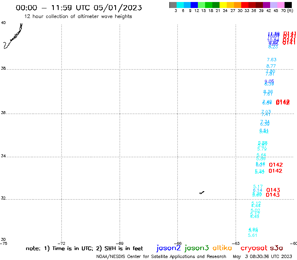Click the cyan swatch in the wave height legend
Viewport: 297px width, 260px height.
point(180,5)
